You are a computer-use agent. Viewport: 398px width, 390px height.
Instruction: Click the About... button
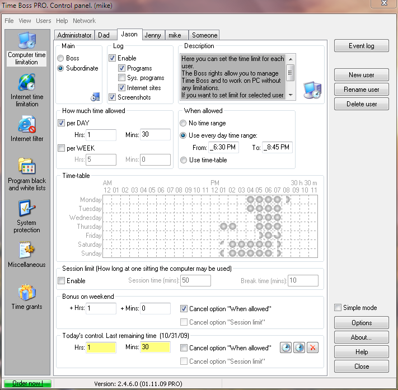[x=362, y=337]
